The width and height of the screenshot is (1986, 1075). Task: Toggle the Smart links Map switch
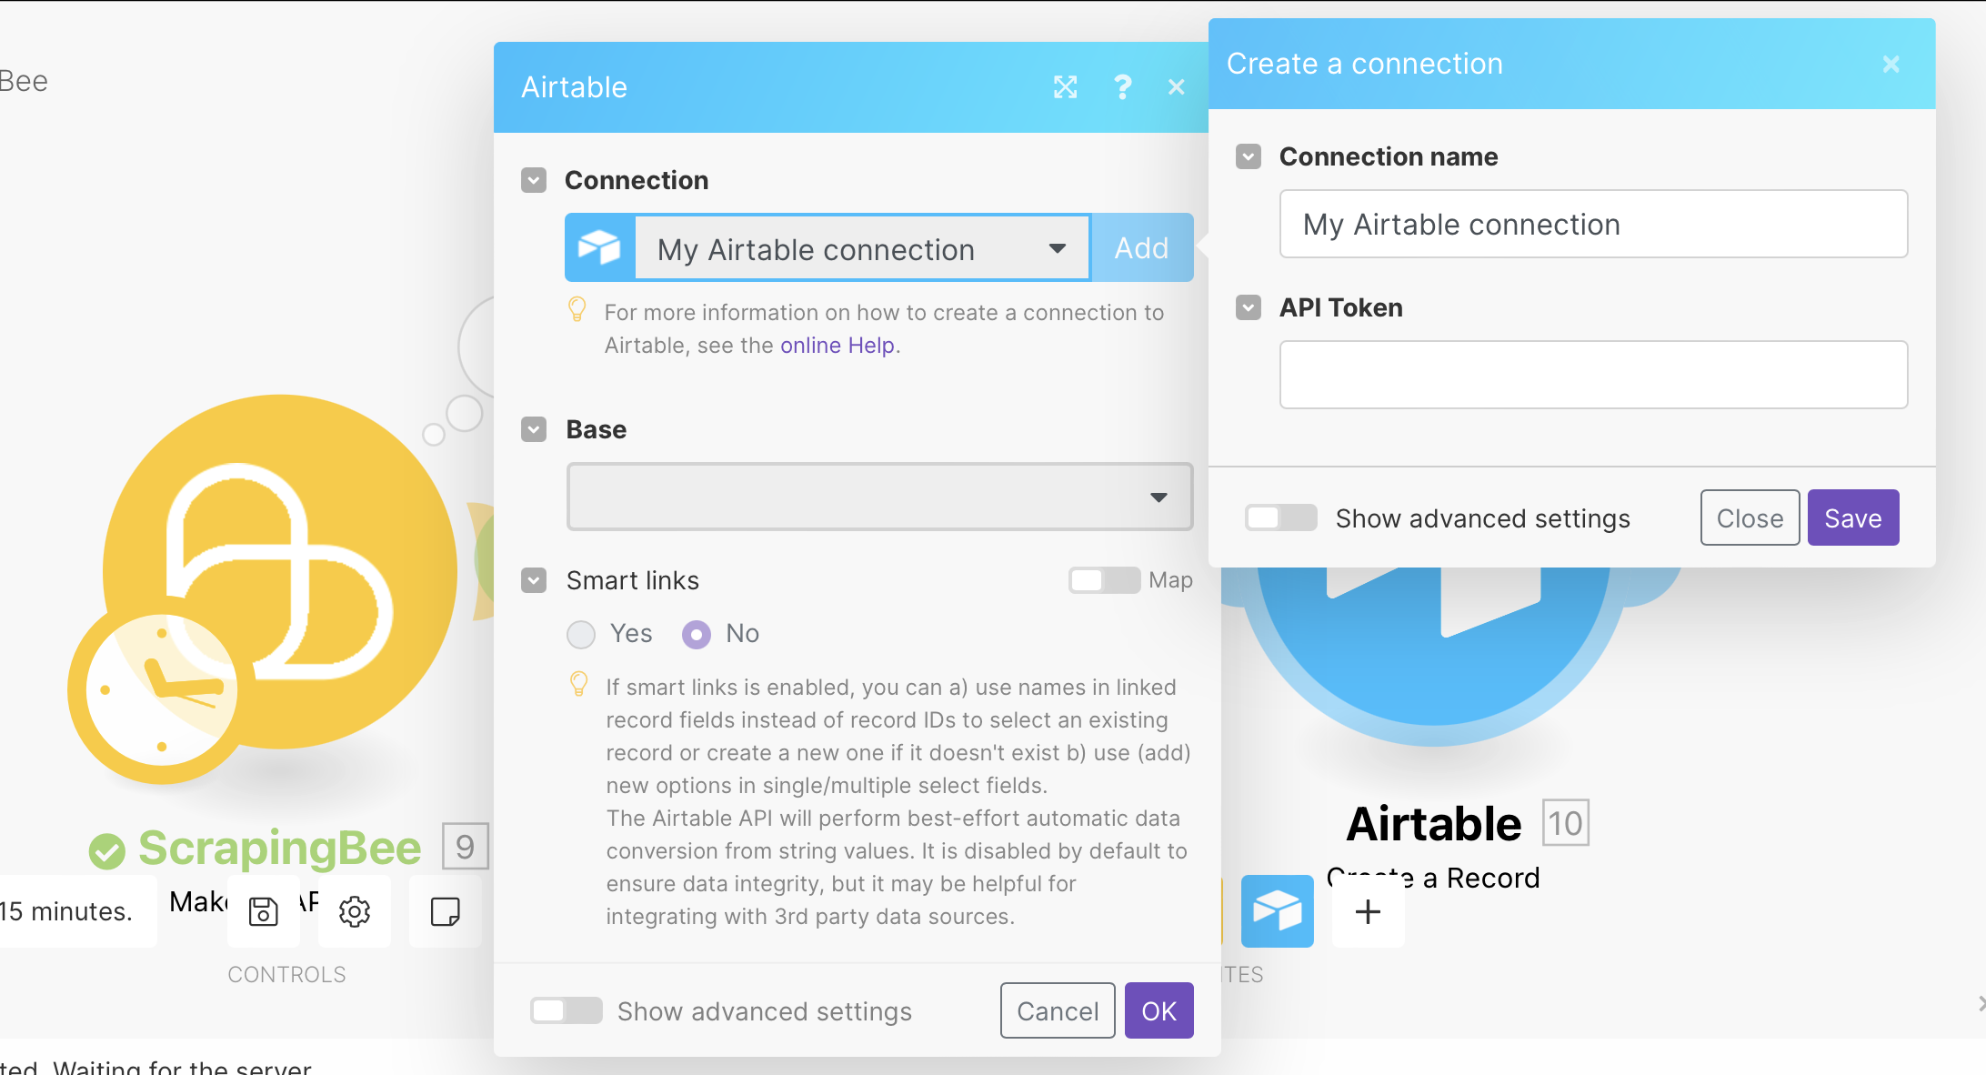point(1104,580)
